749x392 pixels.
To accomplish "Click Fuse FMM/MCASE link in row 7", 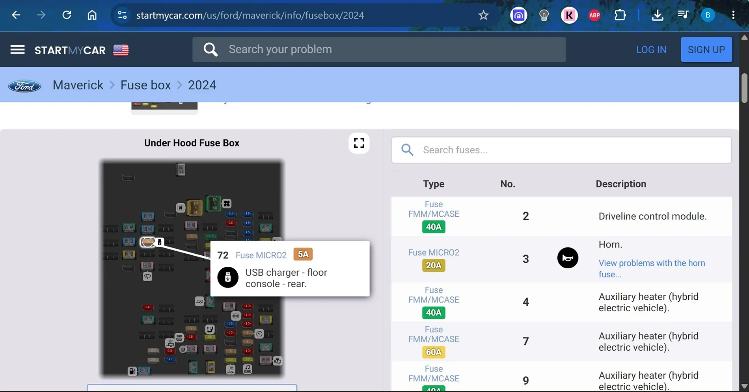I will [434, 334].
